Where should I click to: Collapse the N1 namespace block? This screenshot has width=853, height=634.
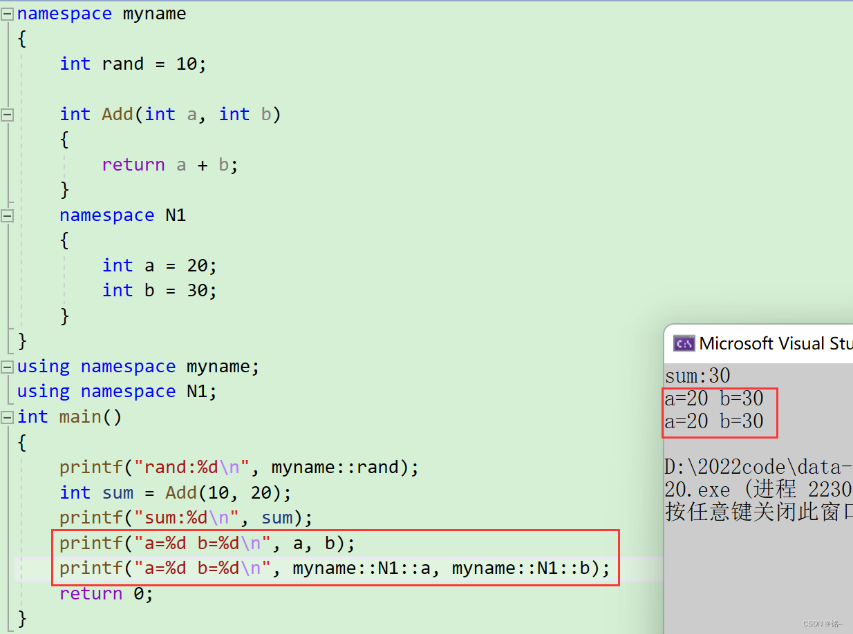7,215
